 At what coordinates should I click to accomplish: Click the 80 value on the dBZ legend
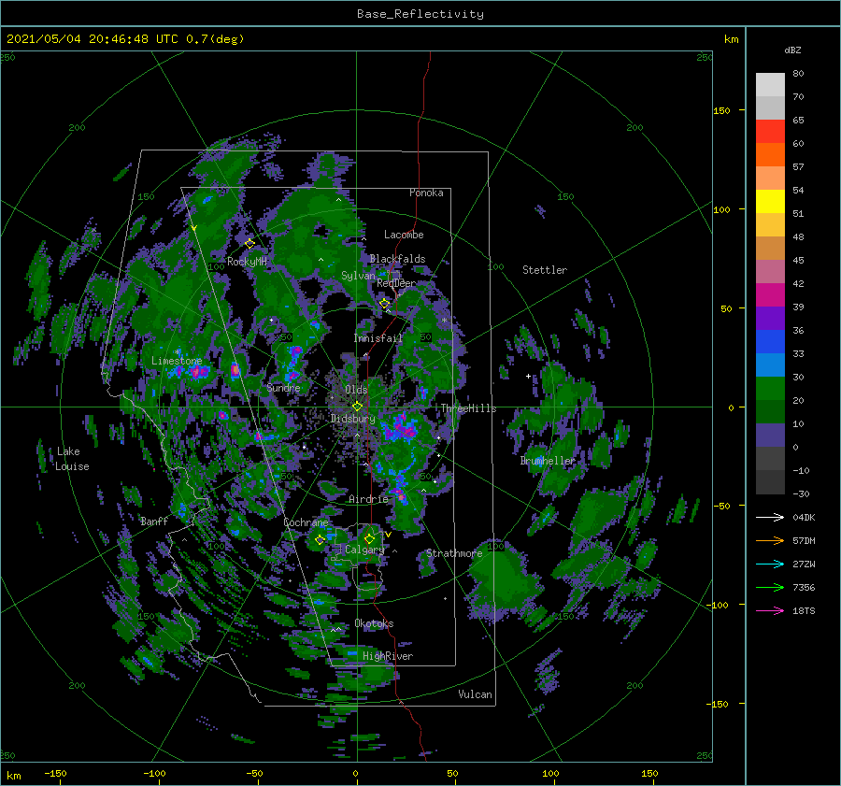coord(798,74)
